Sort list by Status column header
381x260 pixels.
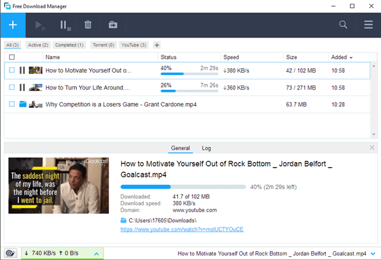168,57
